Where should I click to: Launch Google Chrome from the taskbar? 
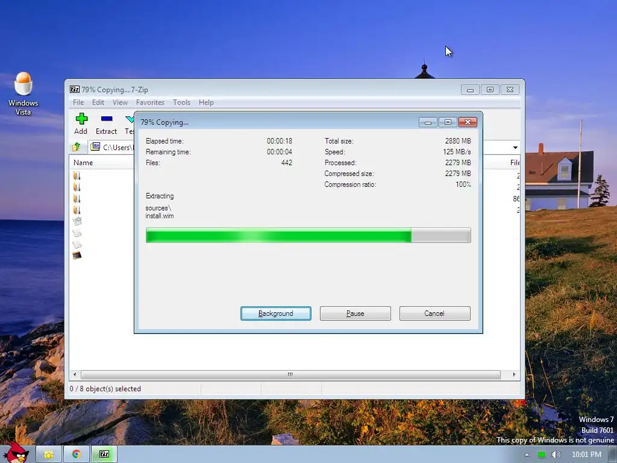click(x=77, y=455)
